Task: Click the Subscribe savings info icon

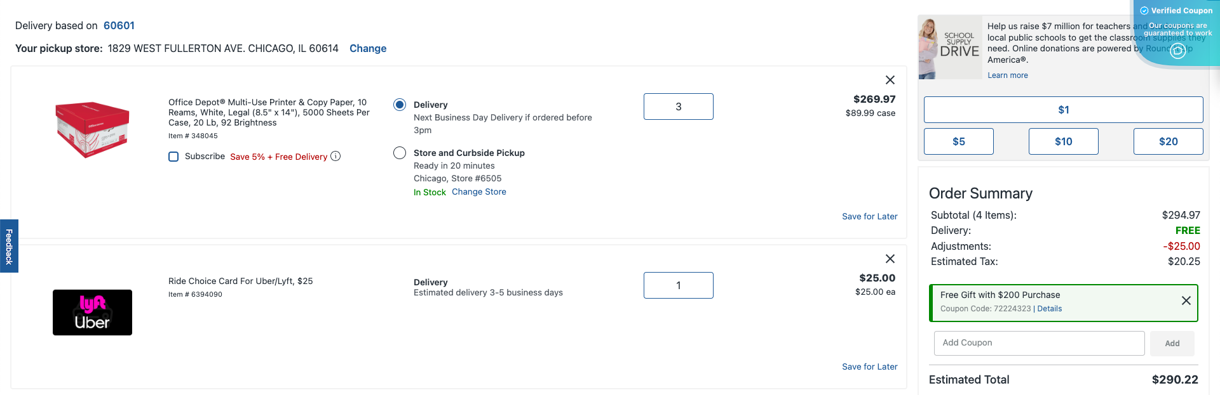Action: 335,156
